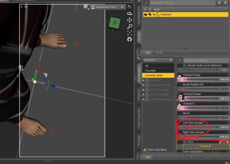Image resolution: width=230 pixels, height=164 pixels.
Task: Open the Posing side tab
Action: coord(139,141)
